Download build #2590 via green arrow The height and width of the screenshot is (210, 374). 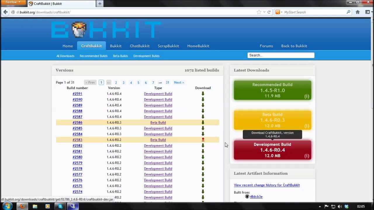tap(203, 99)
